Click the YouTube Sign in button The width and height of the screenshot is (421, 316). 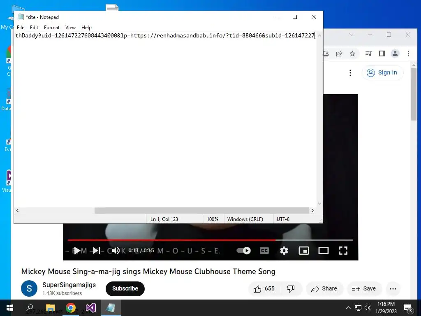[x=383, y=72]
